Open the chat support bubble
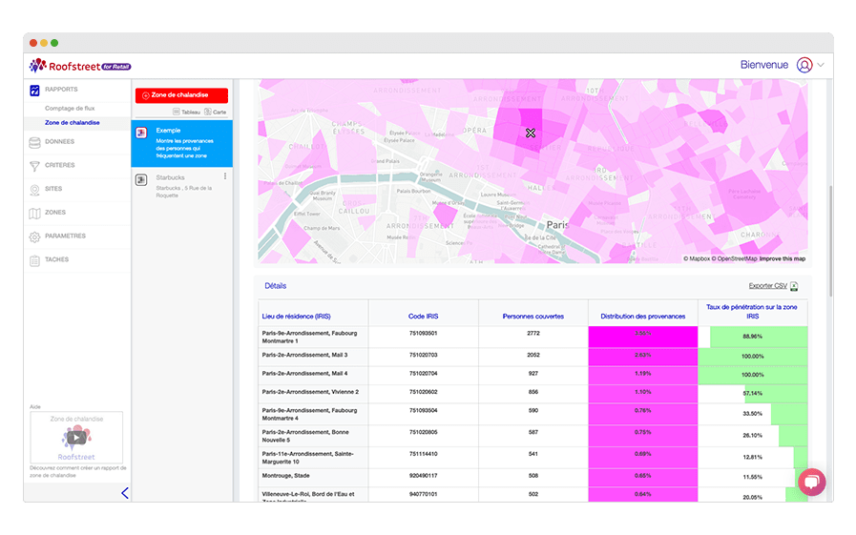Image resolution: width=856 pixels, height=535 pixels. (812, 483)
